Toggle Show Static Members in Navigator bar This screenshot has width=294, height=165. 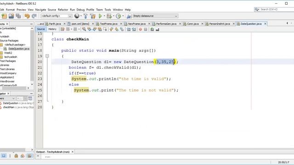point(17,156)
